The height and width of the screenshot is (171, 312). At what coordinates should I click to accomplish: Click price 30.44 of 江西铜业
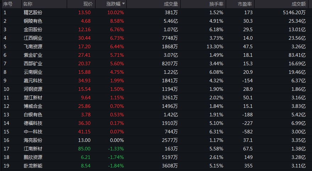click(x=84, y=38)
